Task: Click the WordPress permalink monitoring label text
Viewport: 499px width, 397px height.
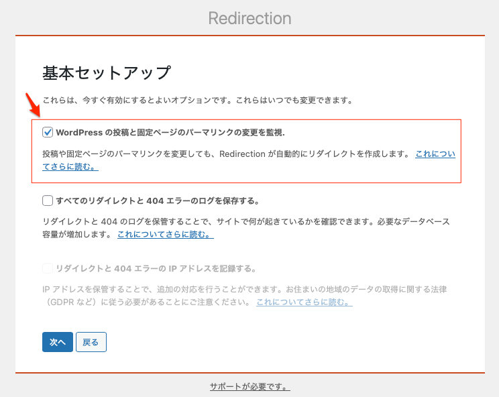Action: (174, 132)
